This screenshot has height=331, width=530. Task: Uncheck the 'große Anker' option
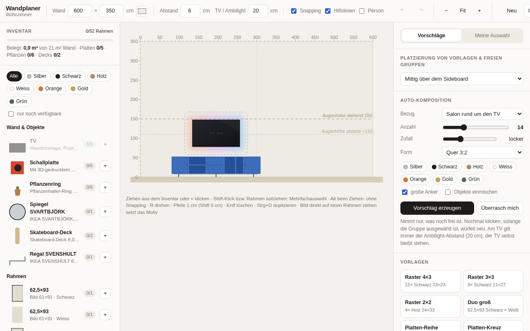[x=405, y=192]
